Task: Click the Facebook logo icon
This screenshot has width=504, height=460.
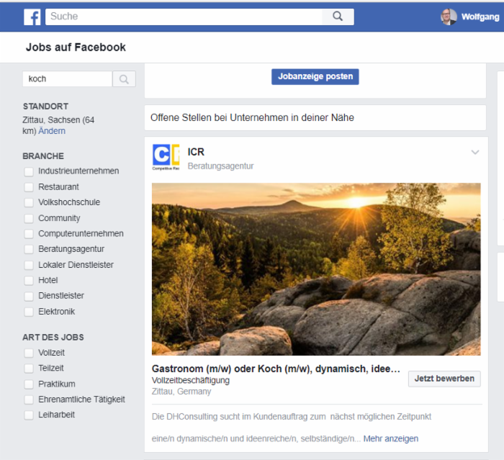Action: pyautogui.click(x=32, y=17)
